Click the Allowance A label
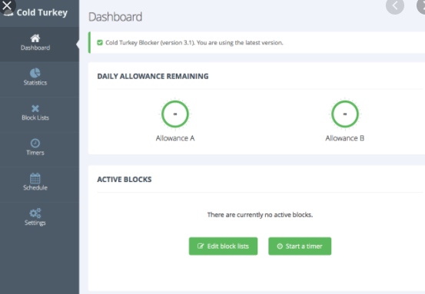 coord(175,138)
